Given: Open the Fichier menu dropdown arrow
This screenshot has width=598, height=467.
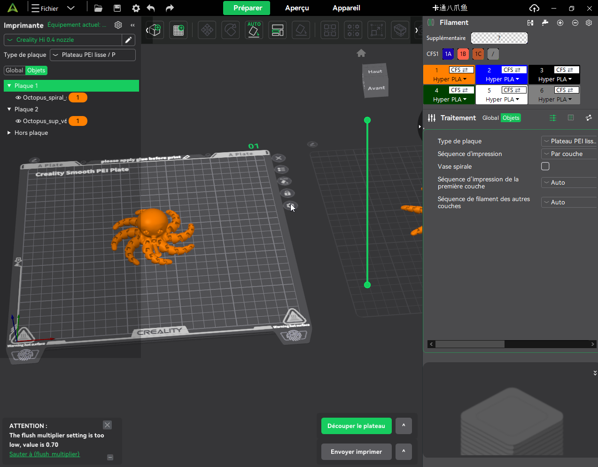Looking at the screenshot, I should pos(71,8).
